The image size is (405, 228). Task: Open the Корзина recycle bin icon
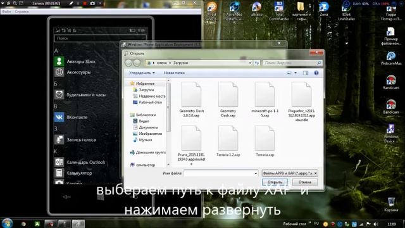pyautogui.click(x=391, y=205)
